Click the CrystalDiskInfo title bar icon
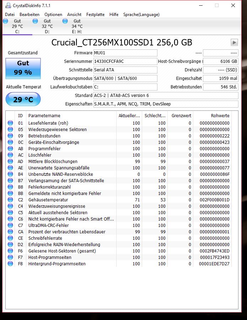The width and height of the screenshot is (247, 320). coord(8,6)
